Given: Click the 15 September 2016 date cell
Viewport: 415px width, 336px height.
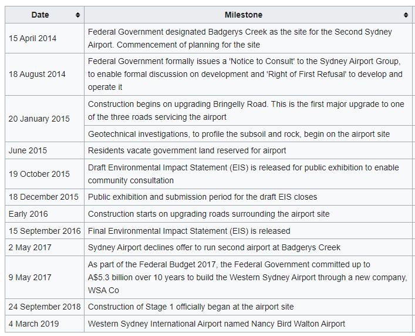Looking at the screenshot, I should click(45, 231).
